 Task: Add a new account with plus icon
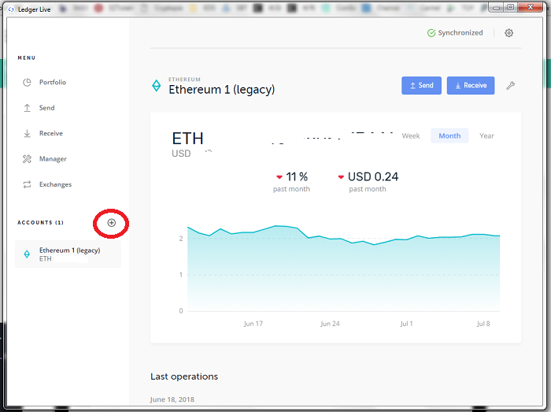(x=112, y=223)
